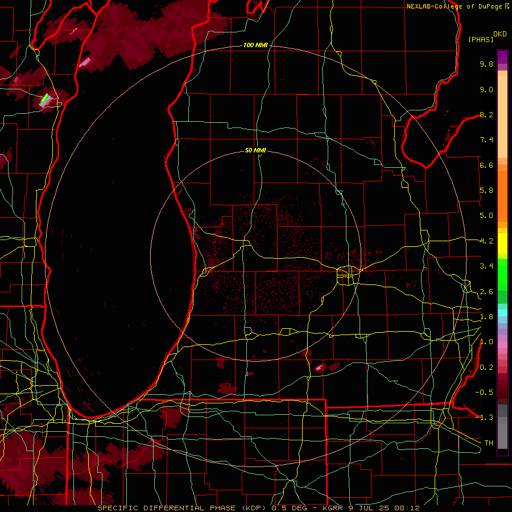Click the TH threshold label
The width and height of the screenshot is (512, 512).
pyautogui.click(x=489, y=443)
